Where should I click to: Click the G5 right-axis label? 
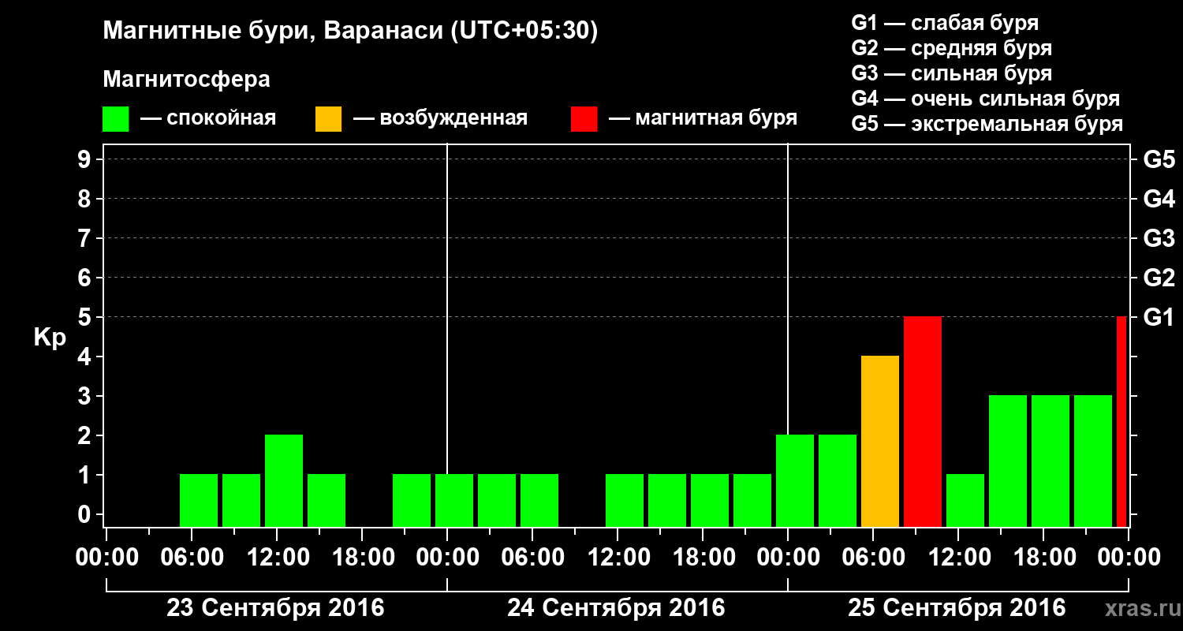[1159, 159]
